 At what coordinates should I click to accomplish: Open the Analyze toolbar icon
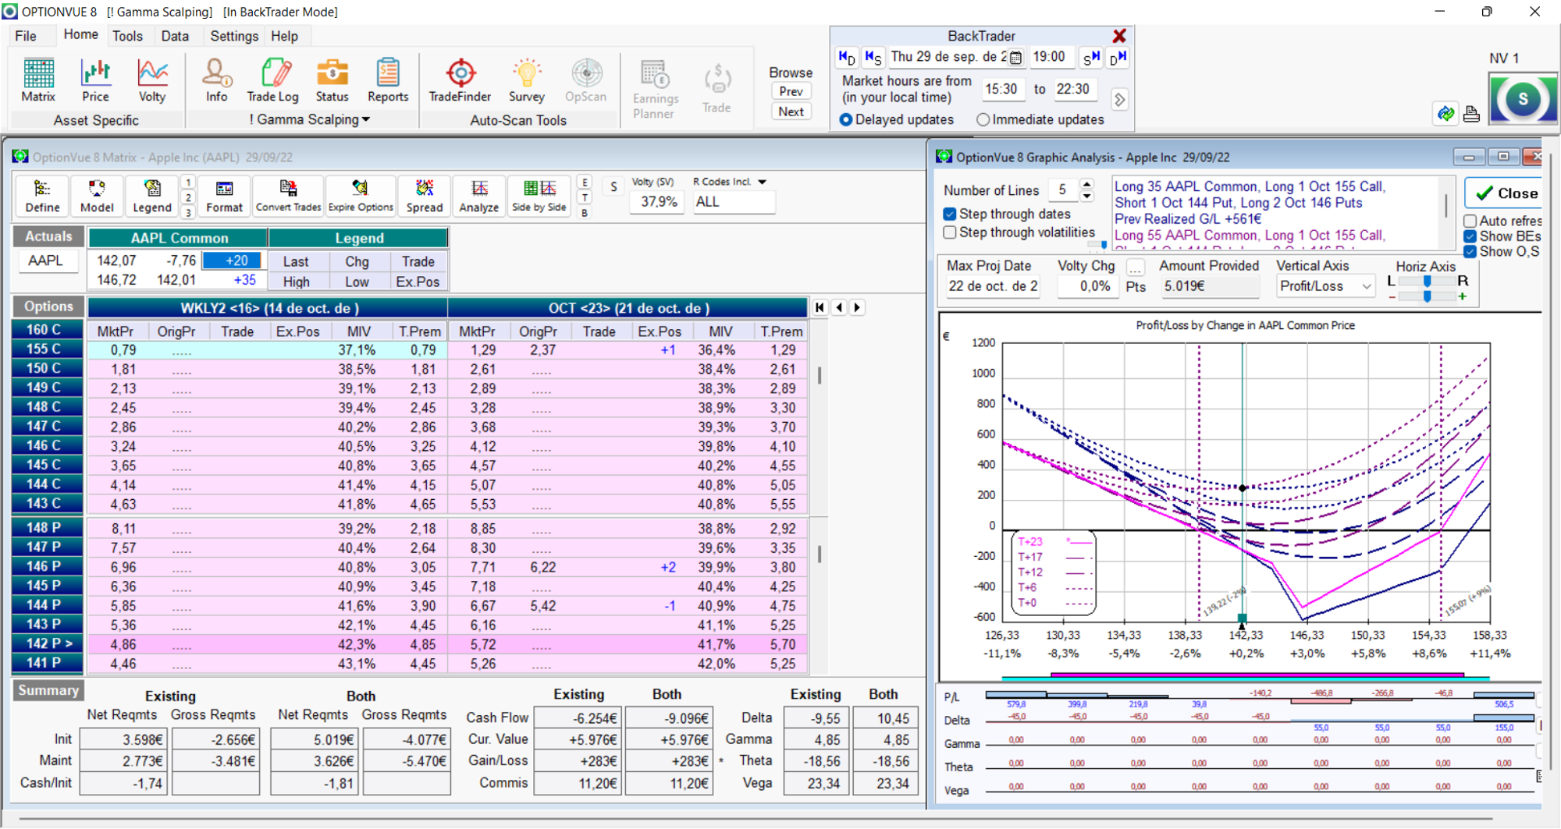pyautogui.click(x=479, y=196)
